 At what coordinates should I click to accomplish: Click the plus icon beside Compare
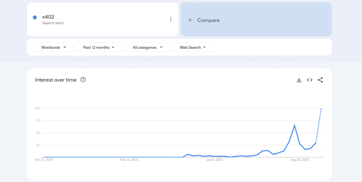(x=190, y=20)
